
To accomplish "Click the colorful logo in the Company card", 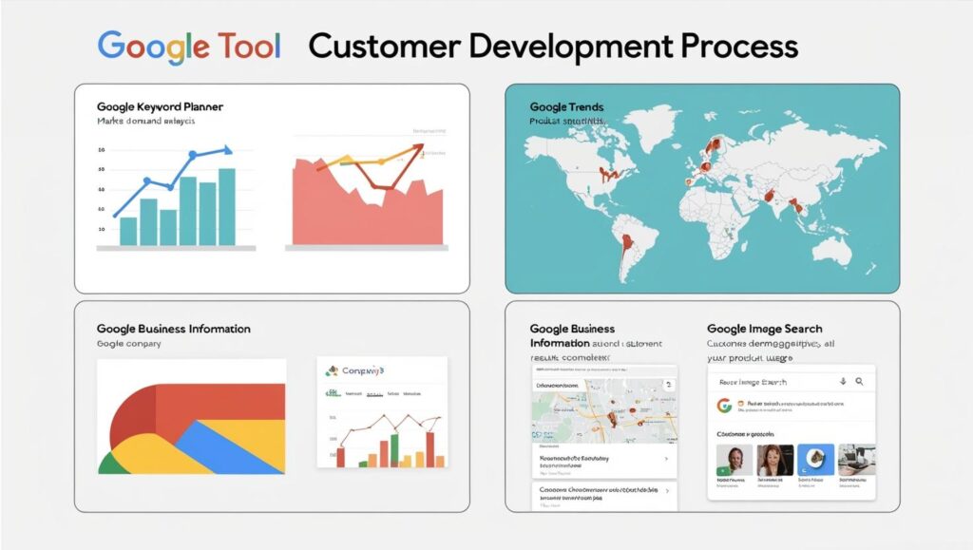I will pos(332,370).
